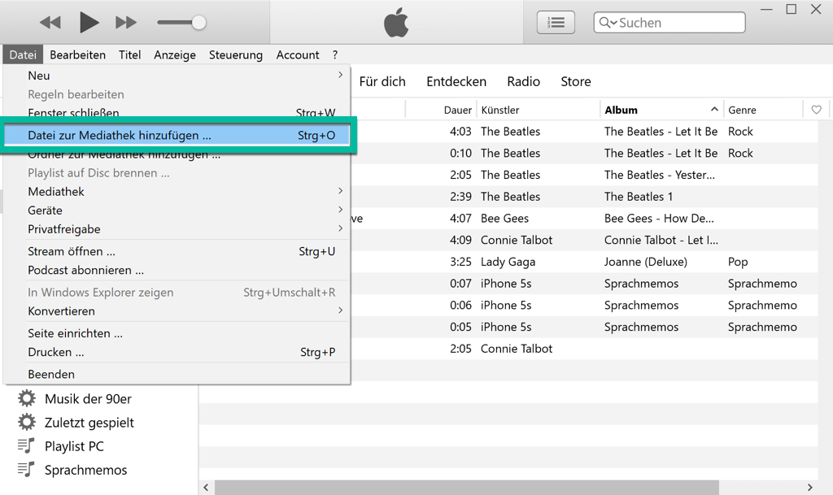Sort by the Dauer column header
Image resolution: width=833 pixels, height=495 pixels.
[x=457, y=110]
